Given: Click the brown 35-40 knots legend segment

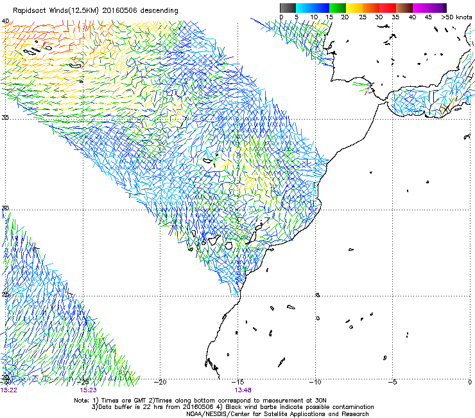Looking at the screenshot, I should pos(404,8).
